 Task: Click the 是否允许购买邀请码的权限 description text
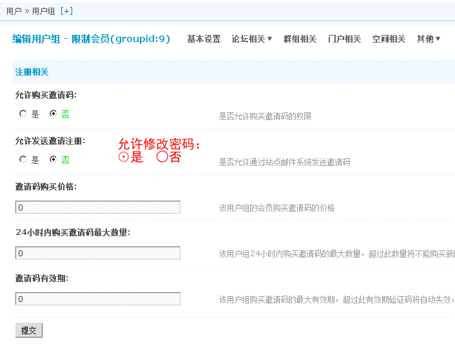coord(266,117)
